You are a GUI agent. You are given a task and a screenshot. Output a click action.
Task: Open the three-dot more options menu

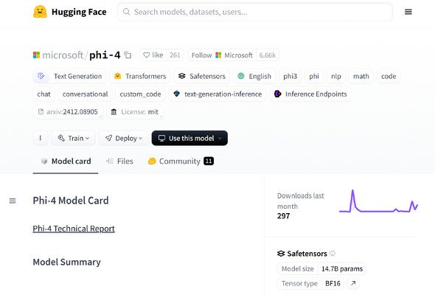pos(41,138)
